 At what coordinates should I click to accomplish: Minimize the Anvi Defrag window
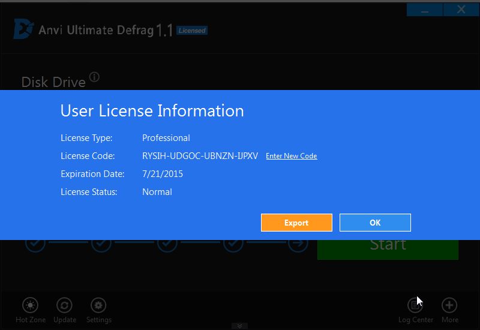pos(425,10)
